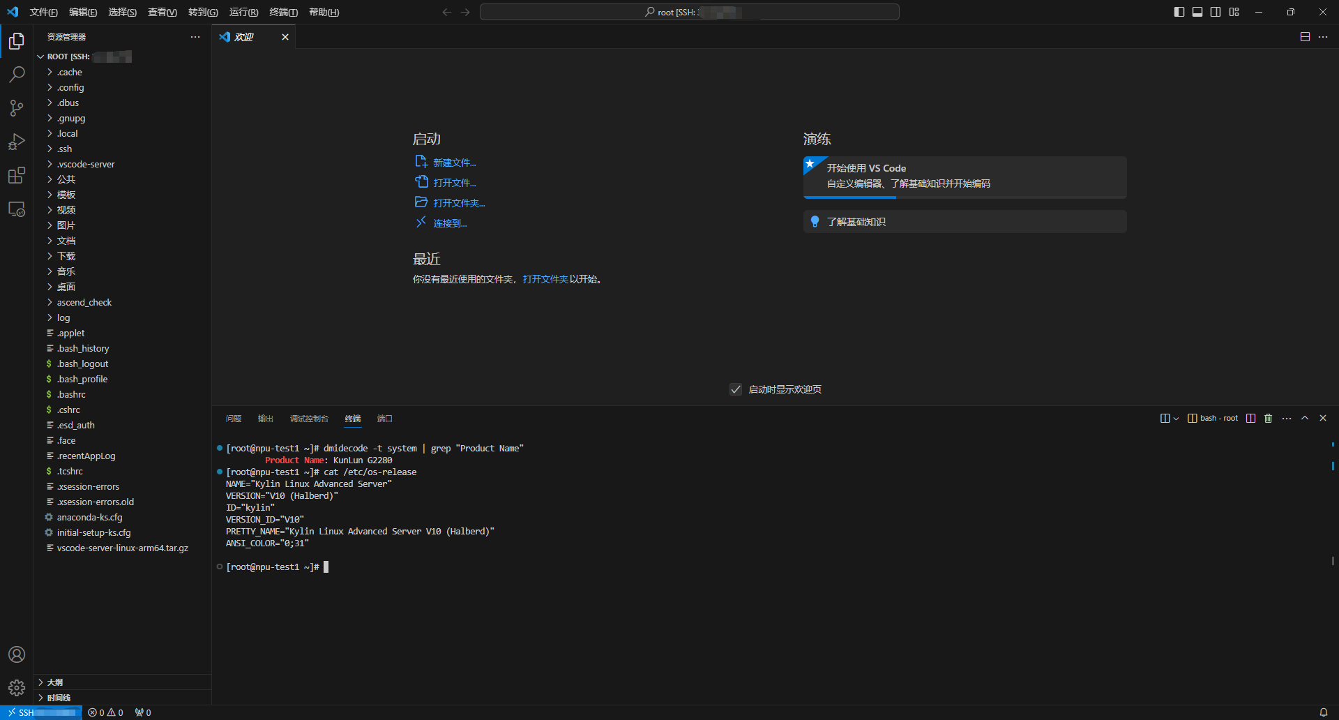Open the 终端(T) menu
Viewport: 1339px width, 720px height.
tap(284, 12)
